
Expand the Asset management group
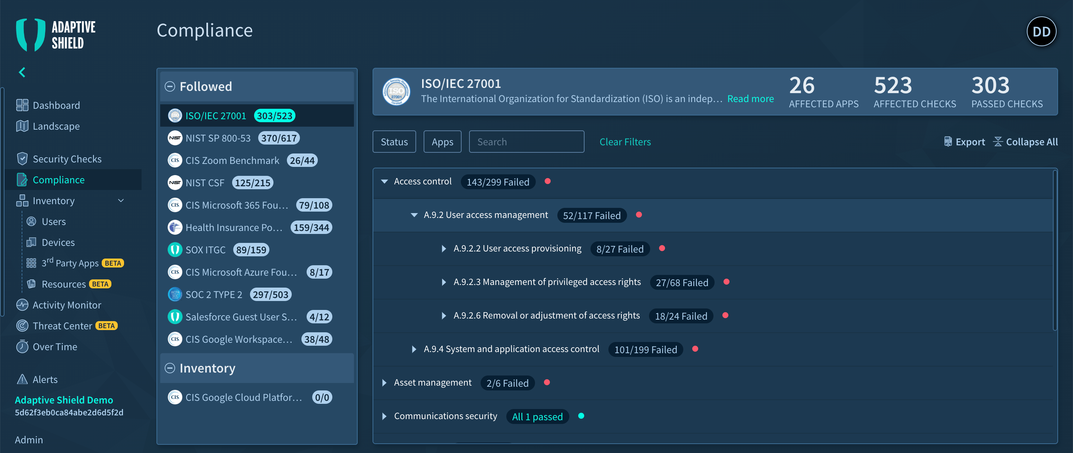pyautogui.click(x=384, y=383)
